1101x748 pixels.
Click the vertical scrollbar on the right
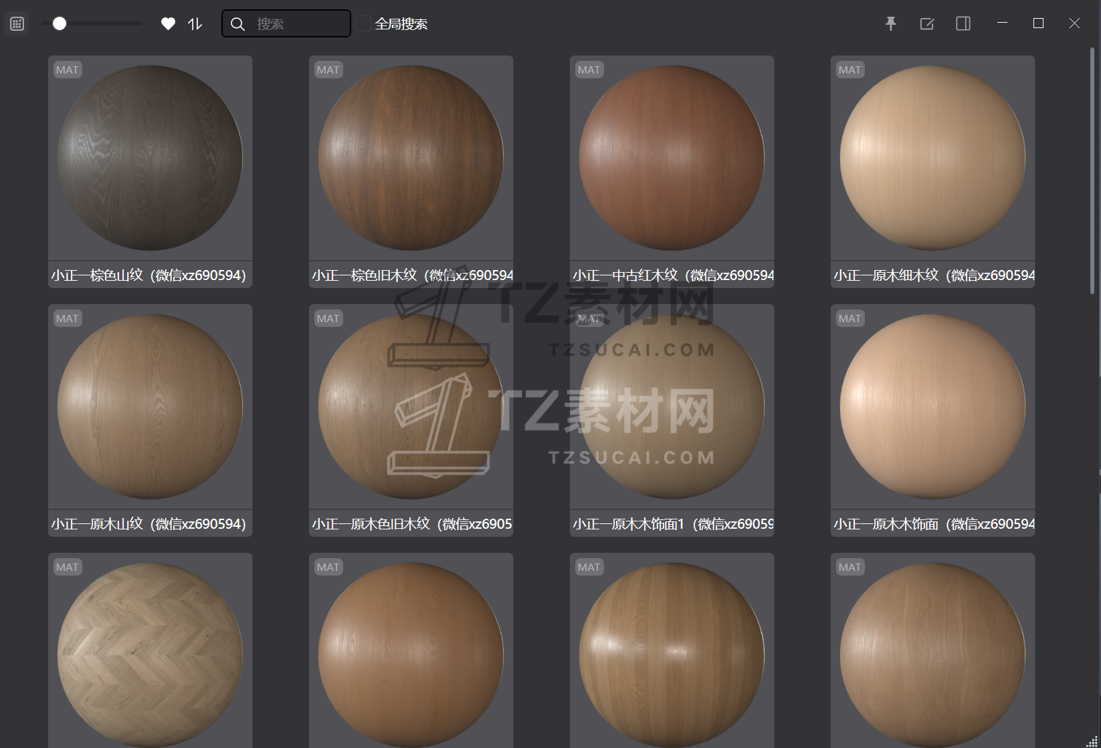point(1092,170)
